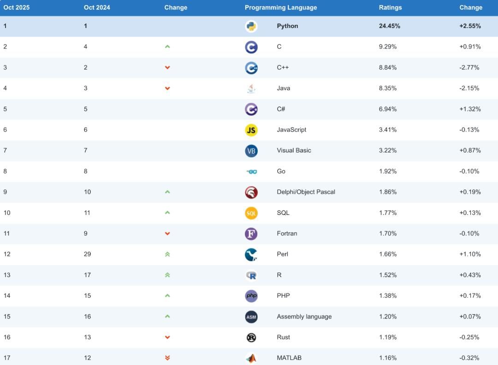Image resolution: width=498 pixels, height=365 pixels.
Task: Click the Oct 2025 column header
Action: pyautogui.click(x=17, y=7)
